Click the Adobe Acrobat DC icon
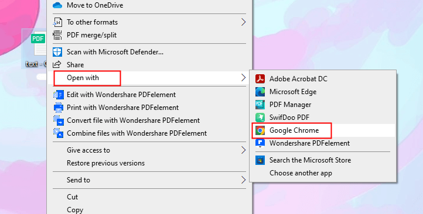 coord(260,79)
